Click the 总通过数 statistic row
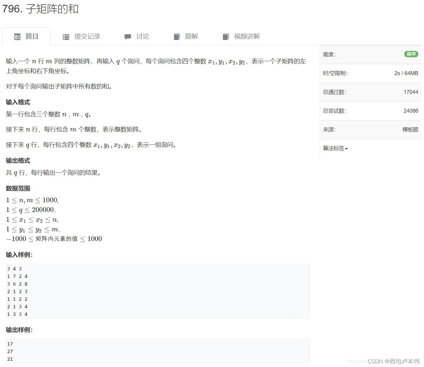The width and height of the screenshot is (424, 367). coord(369,92)
